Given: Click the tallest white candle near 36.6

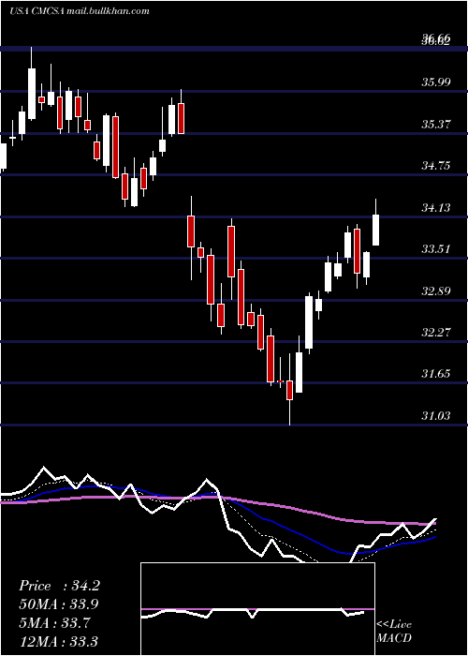Looking at the screenshot, I should [x=32, y=94].
